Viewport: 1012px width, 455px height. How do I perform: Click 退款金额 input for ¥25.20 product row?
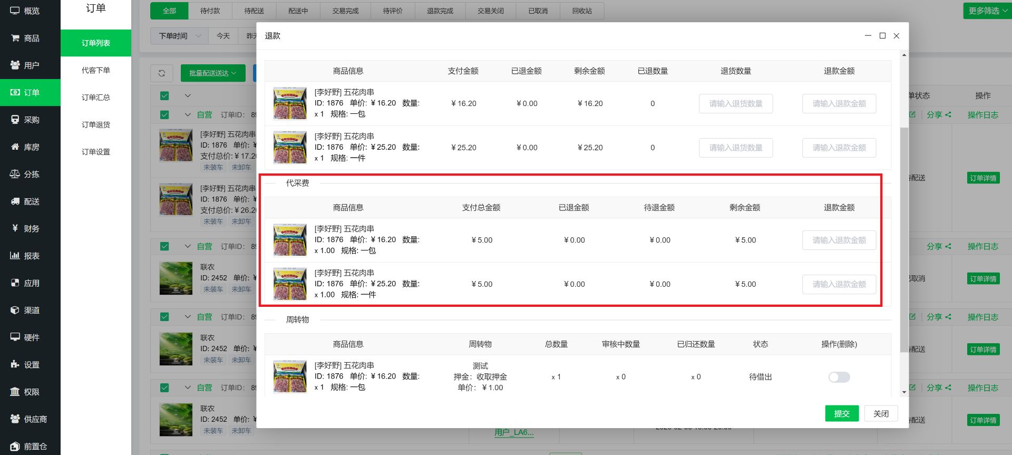[x=839, y=148]
